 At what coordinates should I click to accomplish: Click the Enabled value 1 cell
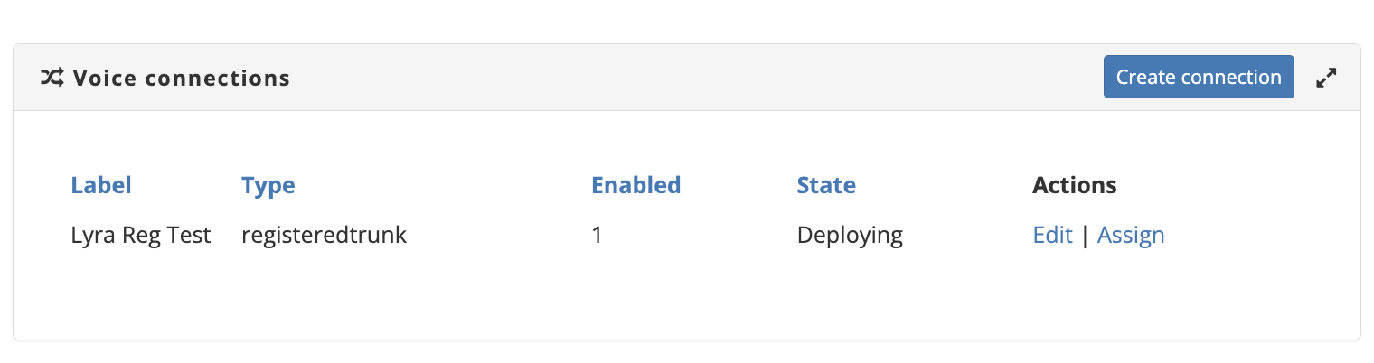pos(597,236)
